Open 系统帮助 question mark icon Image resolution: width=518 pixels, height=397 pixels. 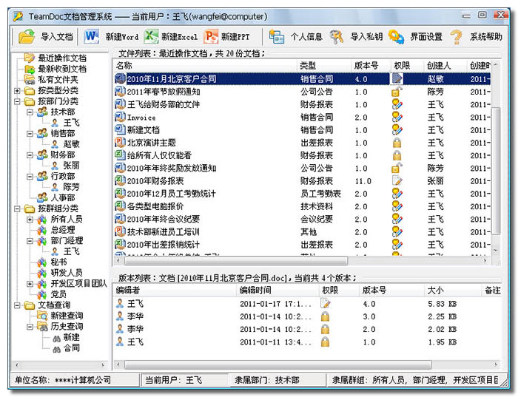[x=457, y=36]
